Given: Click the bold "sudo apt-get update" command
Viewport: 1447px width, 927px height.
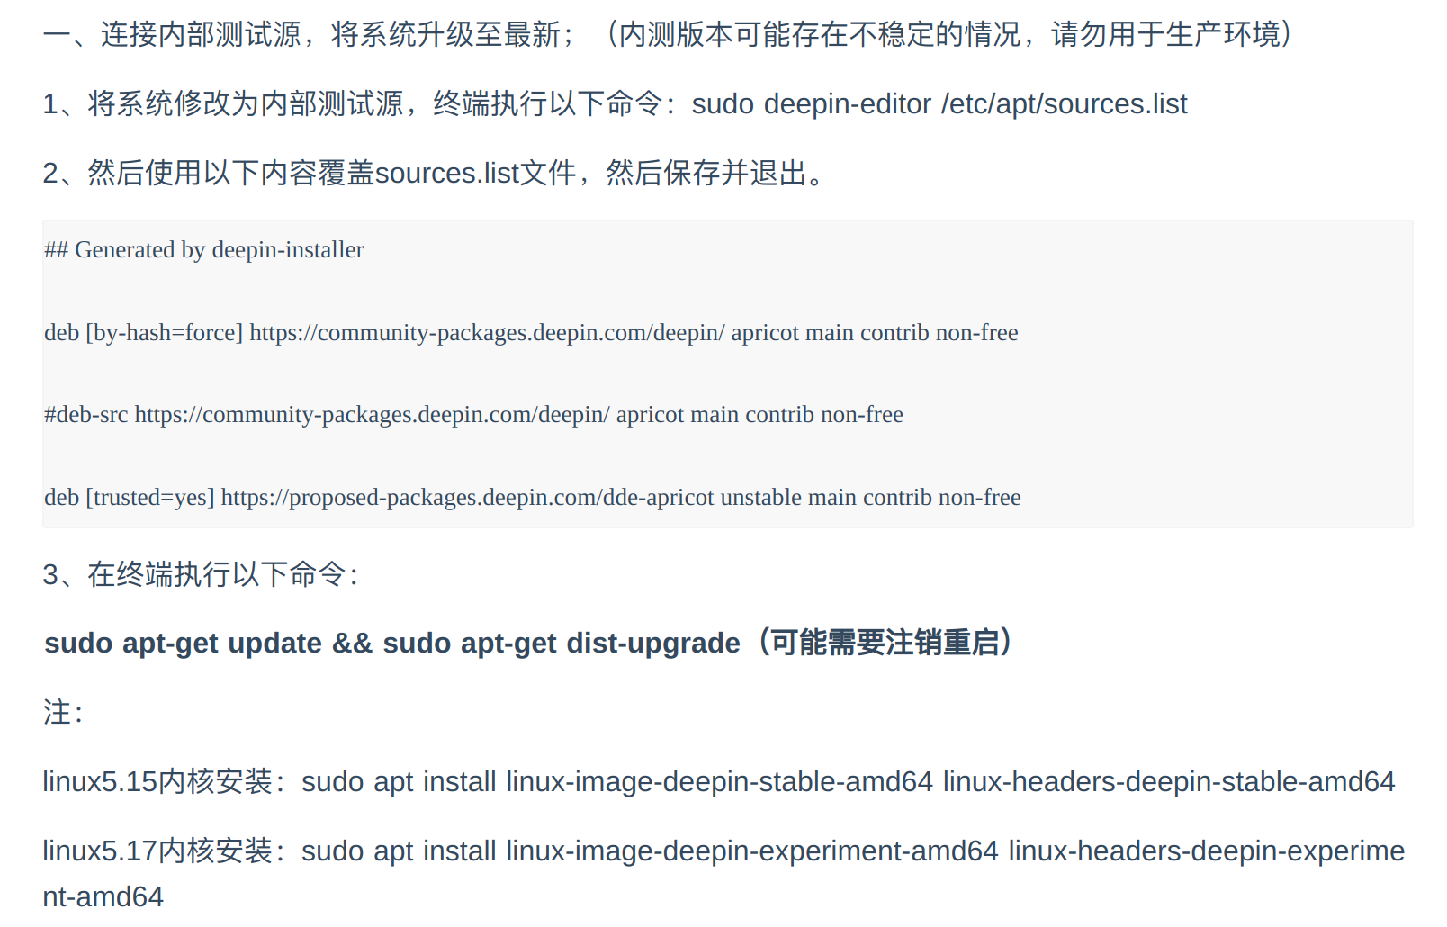Looking at the screenshot, I should (184, 643).
